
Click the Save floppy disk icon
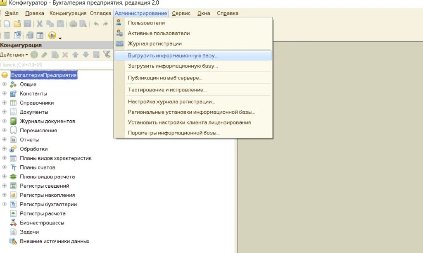[28, 24]
